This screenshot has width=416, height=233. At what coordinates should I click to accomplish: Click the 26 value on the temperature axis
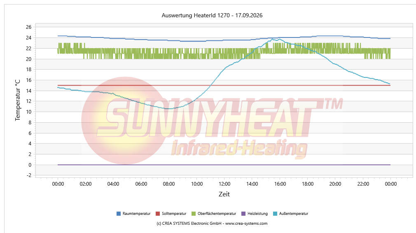pos(28,27)
